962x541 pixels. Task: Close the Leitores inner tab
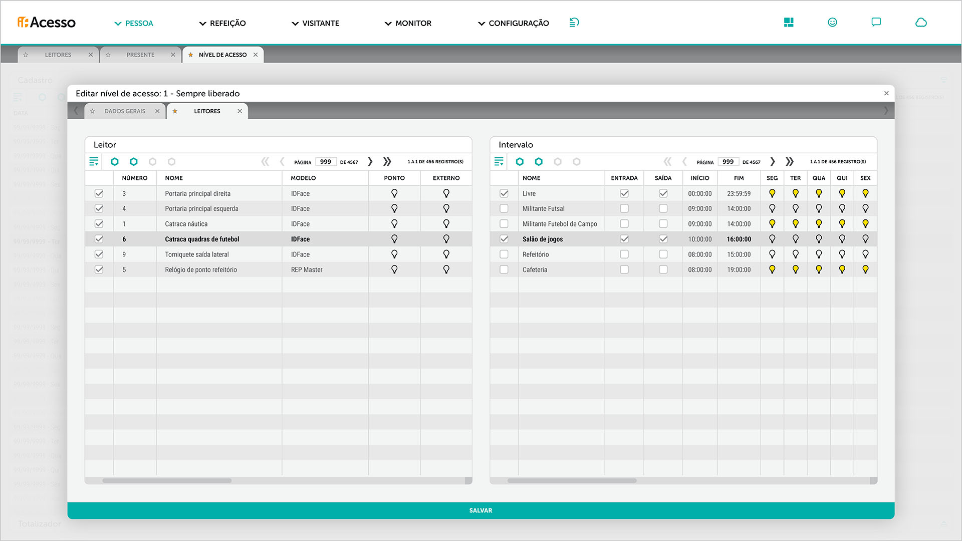[x=239, y=111]
